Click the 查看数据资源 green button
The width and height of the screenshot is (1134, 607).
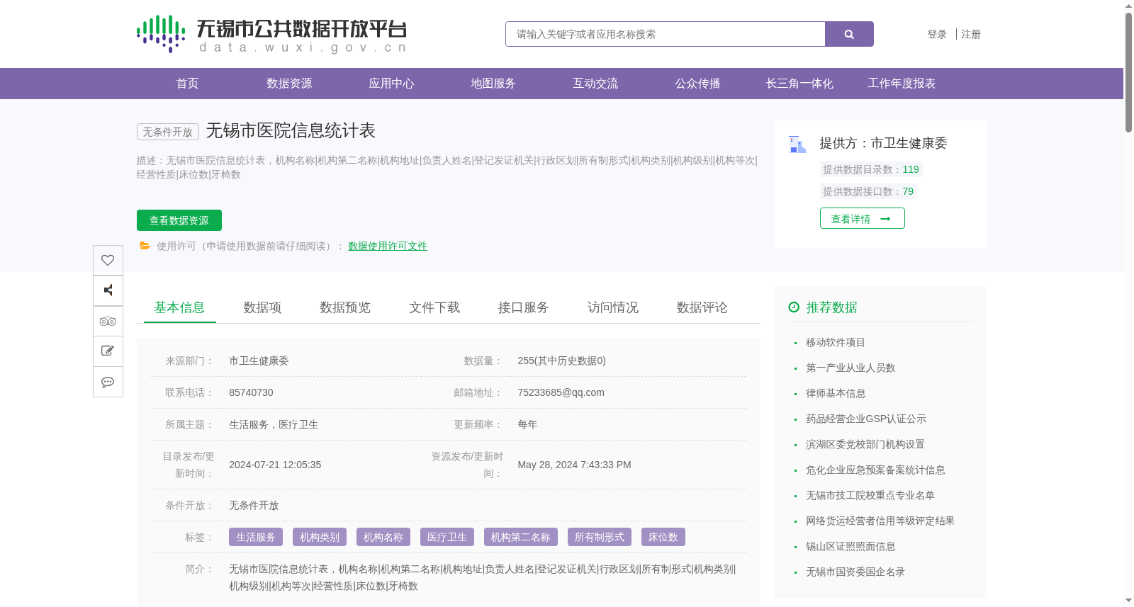179,220
